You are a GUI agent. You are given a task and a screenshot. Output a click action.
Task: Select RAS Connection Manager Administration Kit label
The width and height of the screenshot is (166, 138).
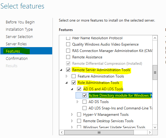click(112, 51)
